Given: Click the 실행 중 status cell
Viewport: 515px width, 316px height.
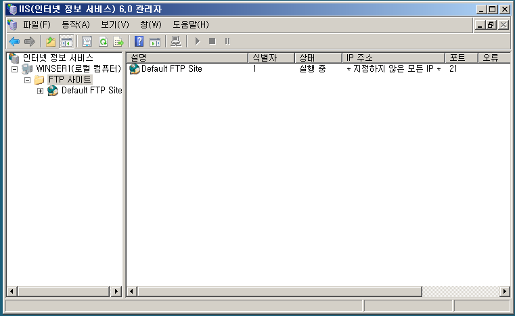Looking at the screenshot, I should [x=313, y=68].
